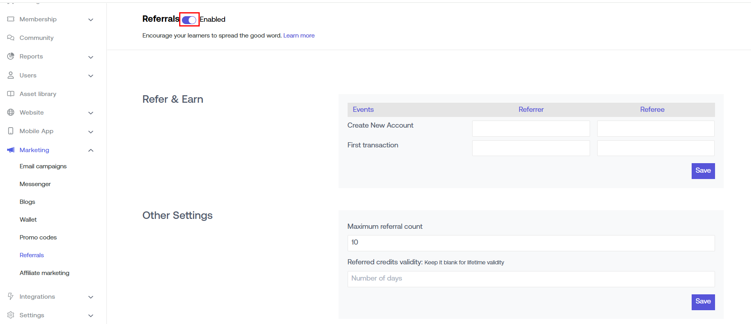This screenshot has width=751, height=324.
Task: Click the Community chat bubbles icon
Action: click(x=11, y=38)
